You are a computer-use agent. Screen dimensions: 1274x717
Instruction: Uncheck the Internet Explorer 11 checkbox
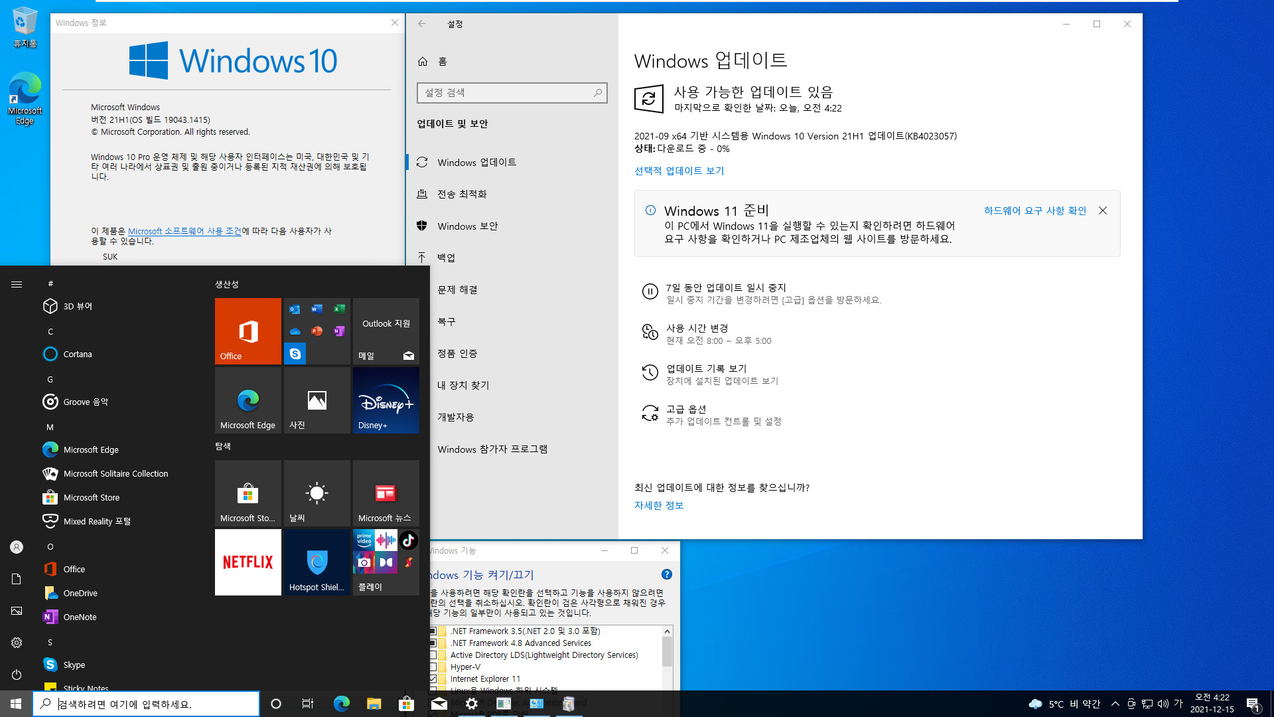click(433, 679)
